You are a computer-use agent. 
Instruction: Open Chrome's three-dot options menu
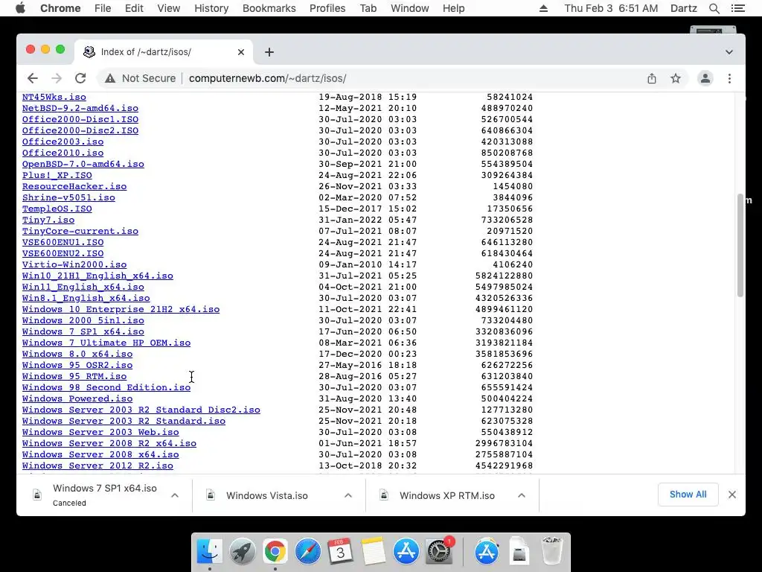729,78
